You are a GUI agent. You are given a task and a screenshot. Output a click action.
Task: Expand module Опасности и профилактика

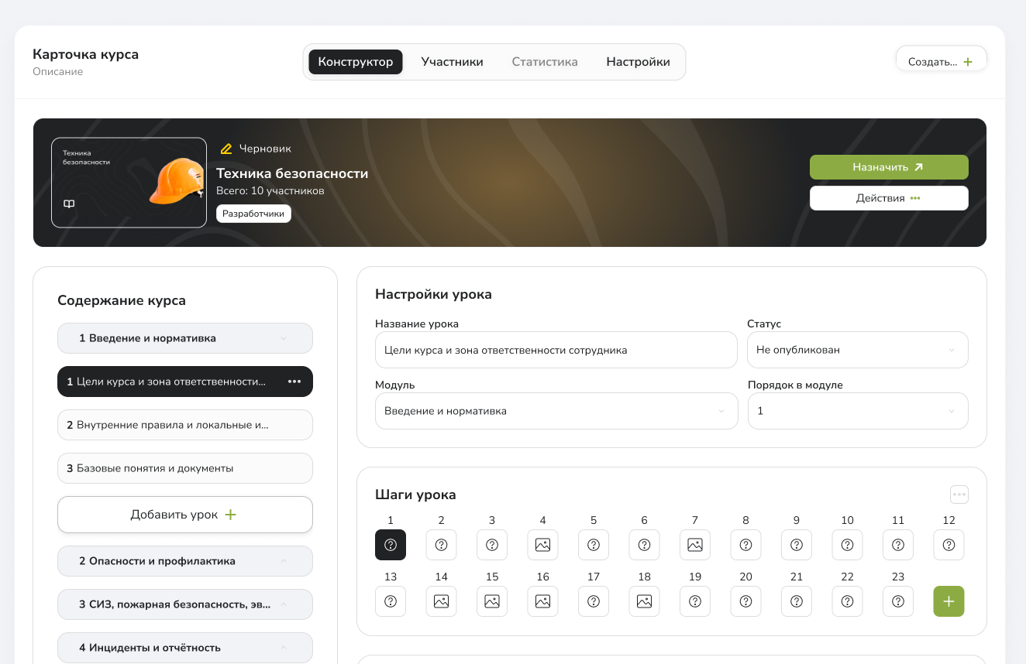click(185, 561)
